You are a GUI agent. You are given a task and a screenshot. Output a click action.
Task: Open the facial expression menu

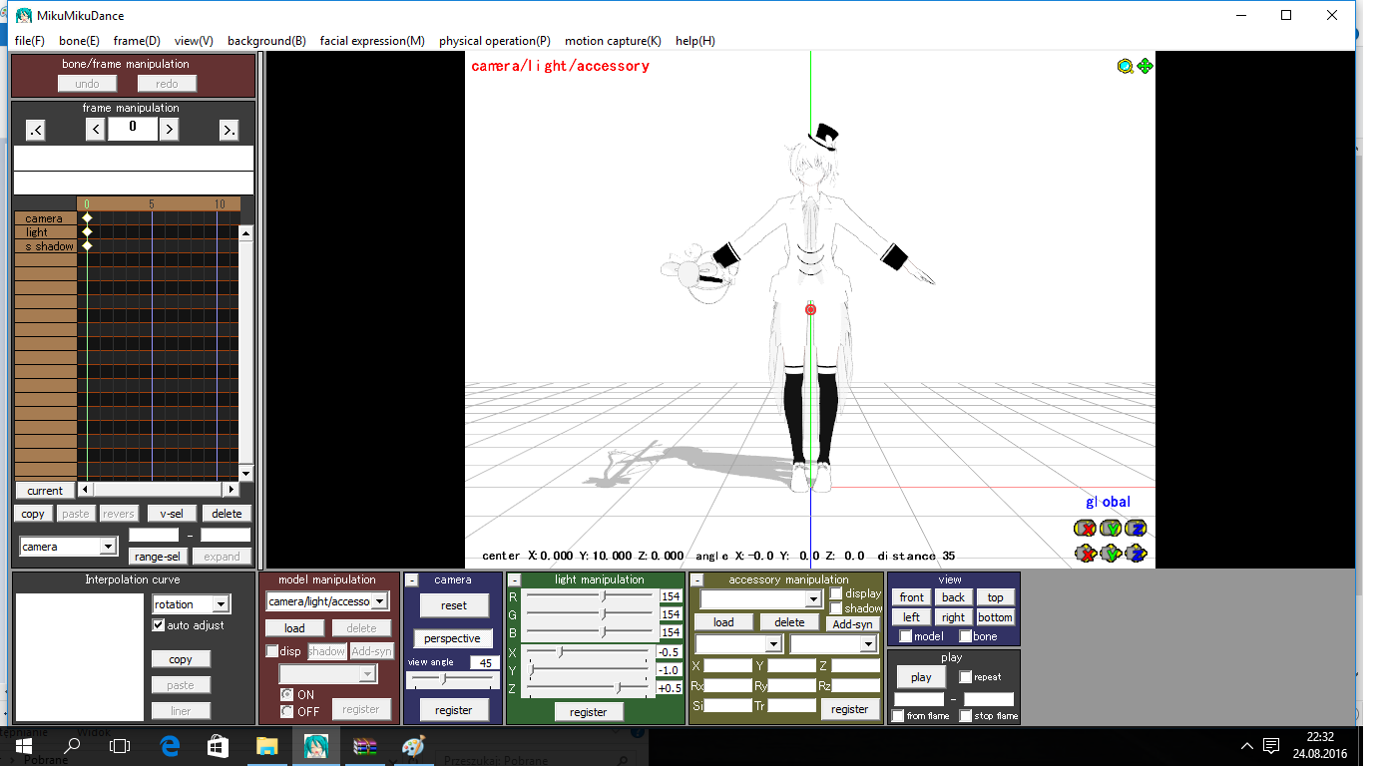[372, 41]
